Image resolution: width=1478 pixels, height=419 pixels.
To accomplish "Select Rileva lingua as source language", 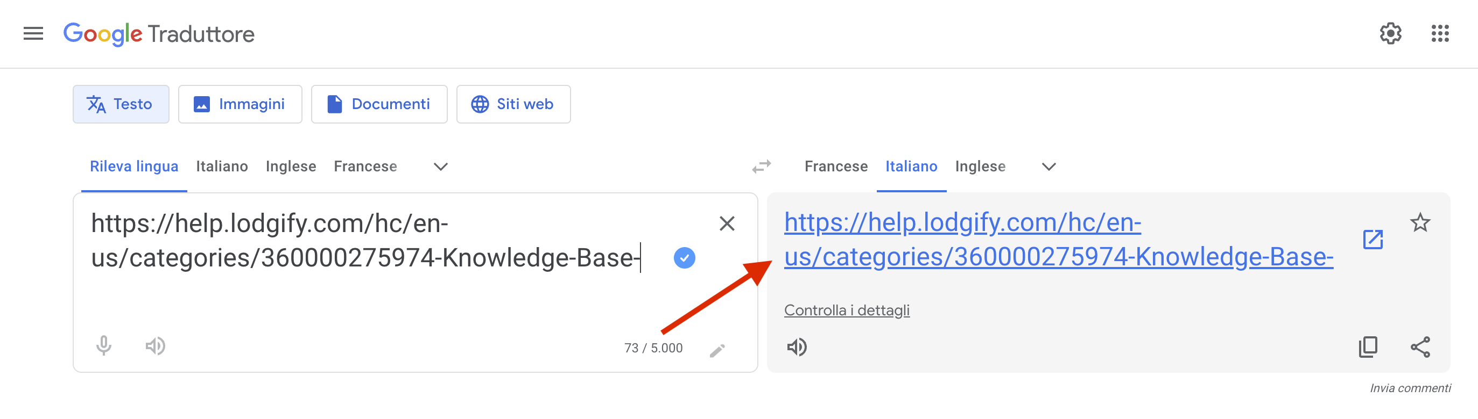I will pyautogui.click(x=133, y=166).
